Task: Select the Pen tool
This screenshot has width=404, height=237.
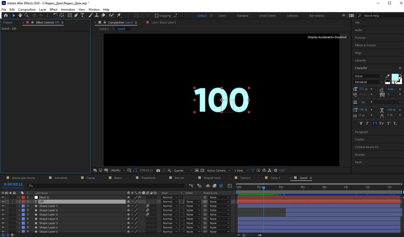Action: tap(76, 15)
